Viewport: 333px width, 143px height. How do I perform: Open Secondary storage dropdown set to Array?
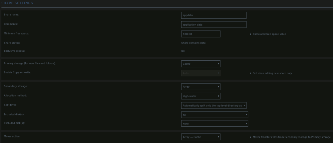(x=201, y=87)
